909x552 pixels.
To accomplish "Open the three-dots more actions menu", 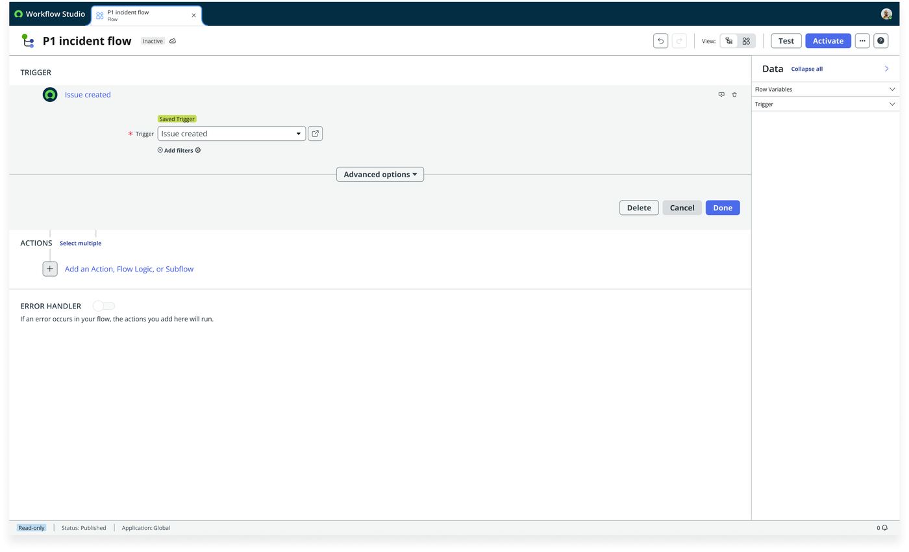I will 862,41.
